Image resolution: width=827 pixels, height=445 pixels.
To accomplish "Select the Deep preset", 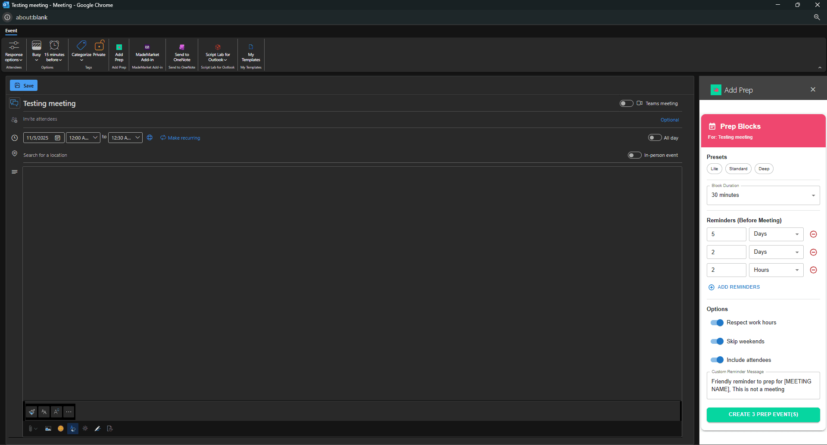I will click(764, 169).
